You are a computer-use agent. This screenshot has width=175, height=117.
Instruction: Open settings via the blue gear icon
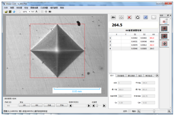tap(14, 12)
